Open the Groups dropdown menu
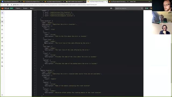The width and height of the screenshot is (172, 97). (x=26, y=8)
